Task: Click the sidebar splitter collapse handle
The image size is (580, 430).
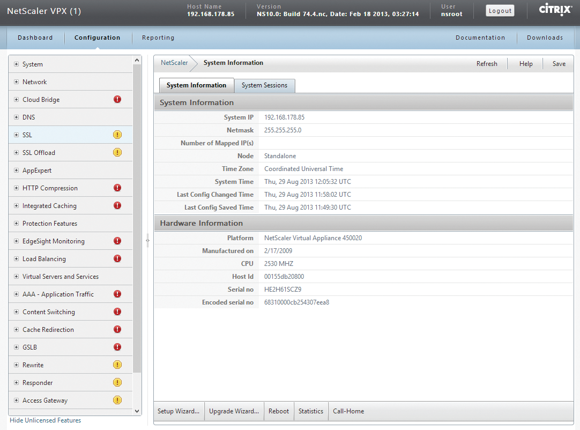Action: click(147, 241)
